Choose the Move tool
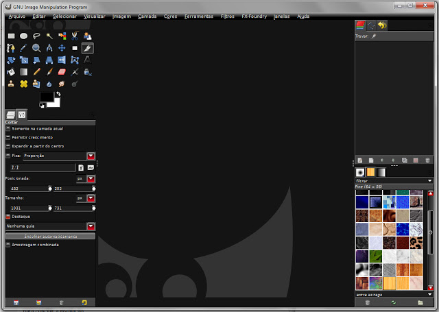The height and width of the screenshot is (312, 439). click(x=62, y=48)
